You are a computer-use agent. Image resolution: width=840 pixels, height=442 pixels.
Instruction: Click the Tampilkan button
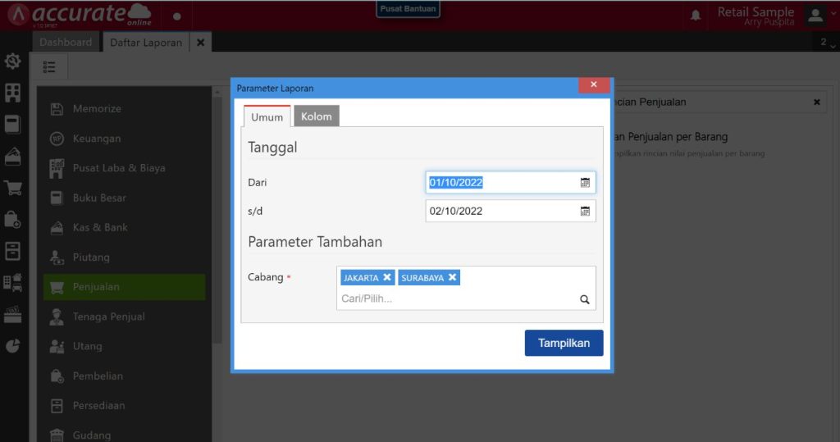point(564,343)
